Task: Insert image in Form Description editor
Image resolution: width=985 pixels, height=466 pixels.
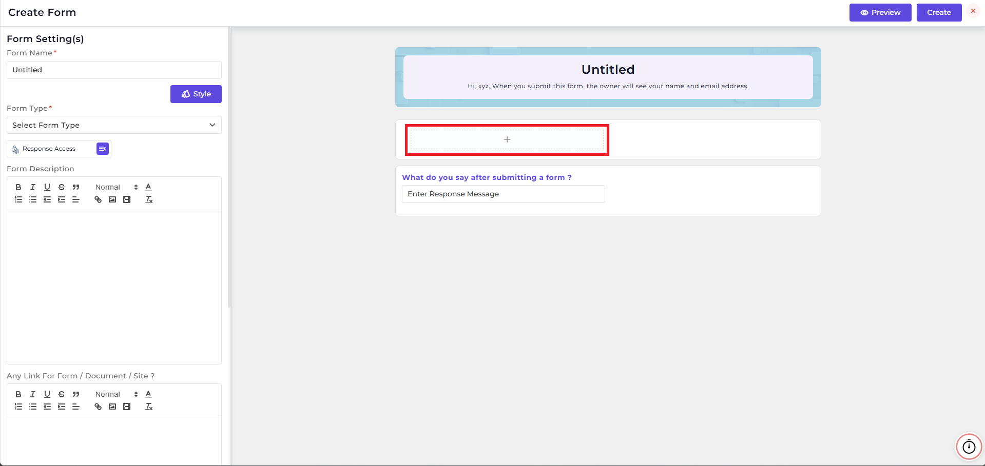Action: point(112,199)
